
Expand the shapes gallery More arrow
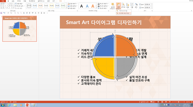(14, 8)
